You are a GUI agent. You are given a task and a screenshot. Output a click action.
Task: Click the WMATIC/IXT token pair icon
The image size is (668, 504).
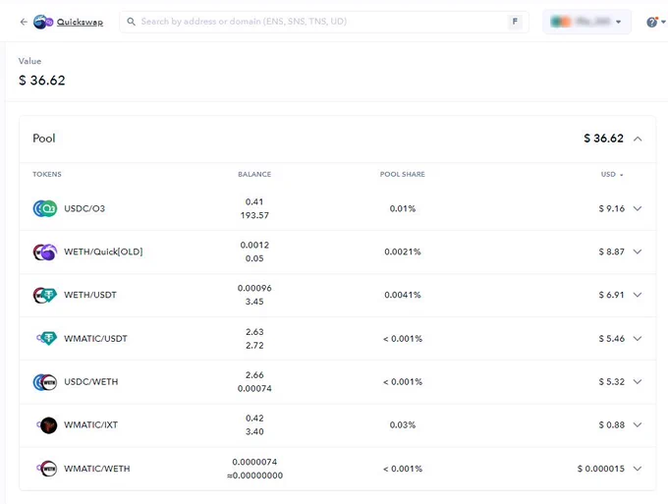coord(46,425)
